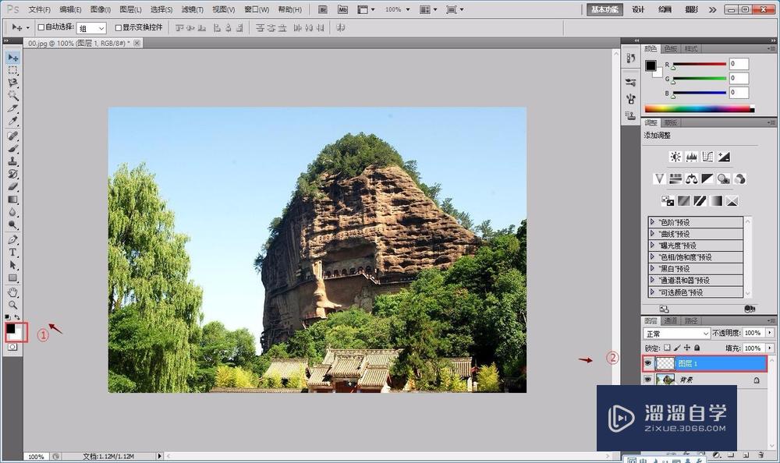This screenshot has height=463, width=780.
Task: Select the Pen tool
Action: point(13,240)
